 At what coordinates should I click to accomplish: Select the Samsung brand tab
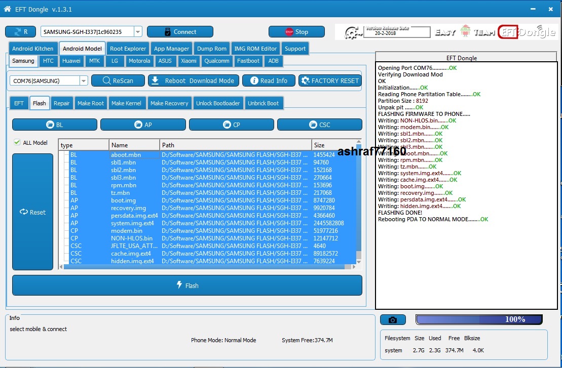click(23, 61)
